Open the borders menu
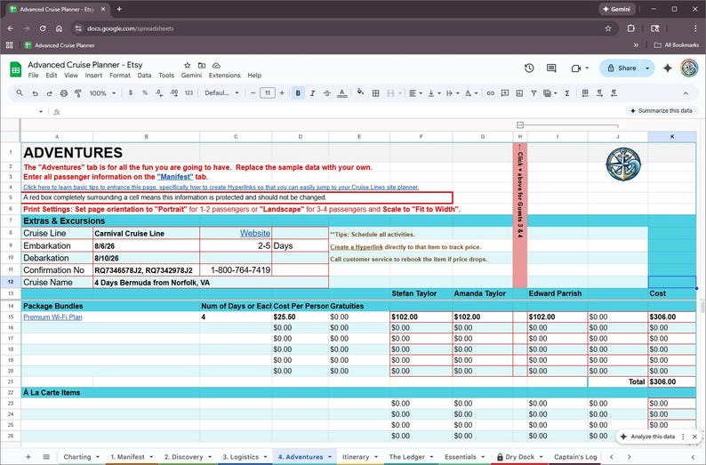 375,93
